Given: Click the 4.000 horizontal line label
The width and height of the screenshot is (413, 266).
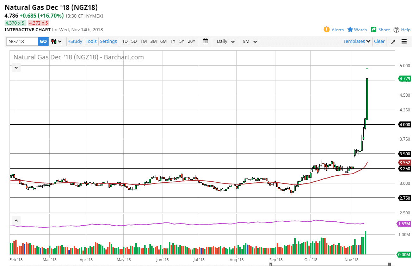Looking at the screenshot, I should [x=405, y=124].
